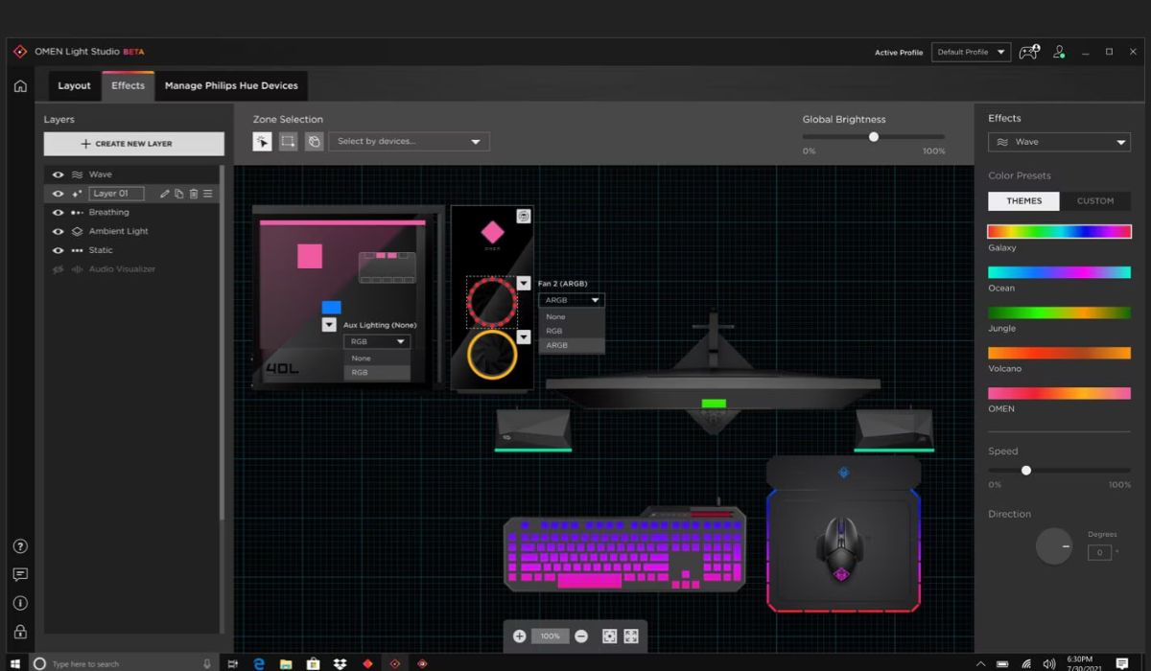Hide the Breathing layer
Viewport: 1151px width, 671px height.
pyautogui.click(x=58, y=213)
